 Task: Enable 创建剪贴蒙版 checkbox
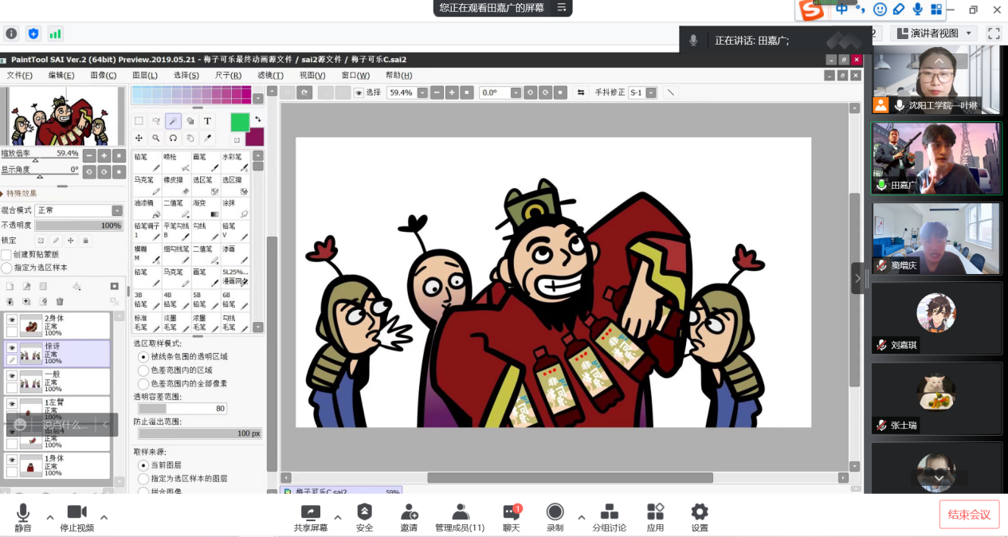click(x=6, y=254)
